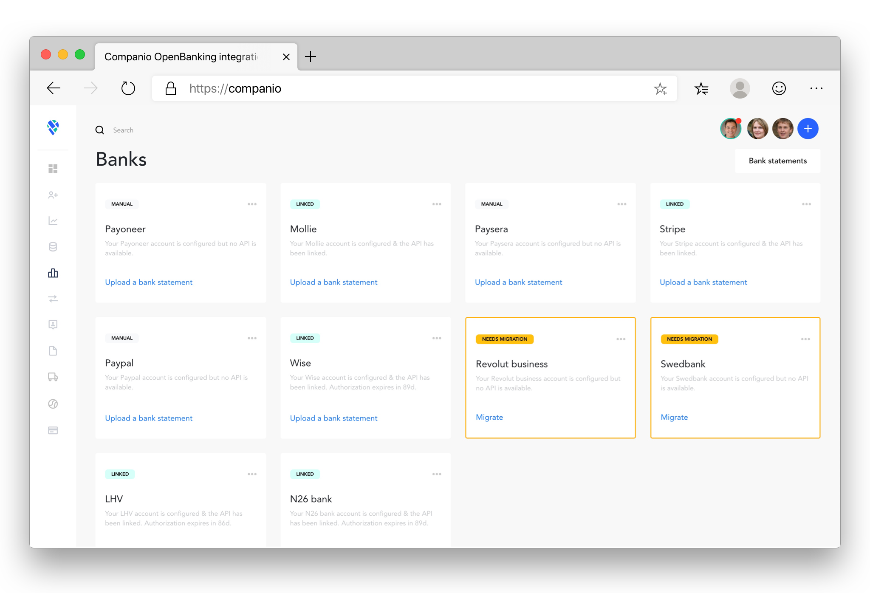
Task: Click the blue plus add-member button
Action: [808, 129]
